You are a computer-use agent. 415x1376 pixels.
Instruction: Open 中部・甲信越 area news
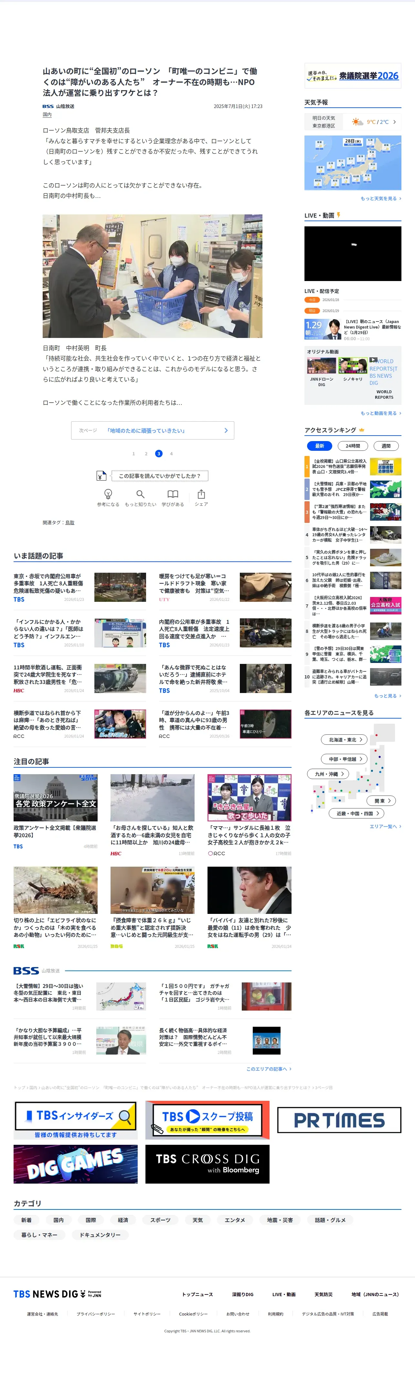[x=345, y=759]
